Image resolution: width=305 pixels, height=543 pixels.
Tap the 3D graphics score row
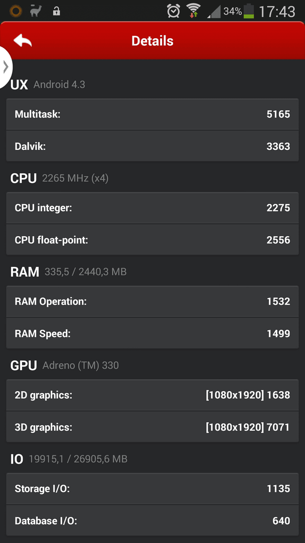pyautogui.click(x=152, y=427)
